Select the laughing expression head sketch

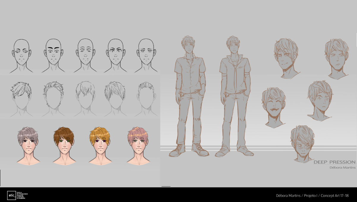pos(274,106)
